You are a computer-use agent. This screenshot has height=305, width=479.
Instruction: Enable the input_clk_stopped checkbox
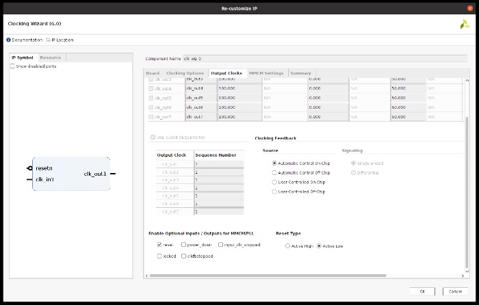220,245
